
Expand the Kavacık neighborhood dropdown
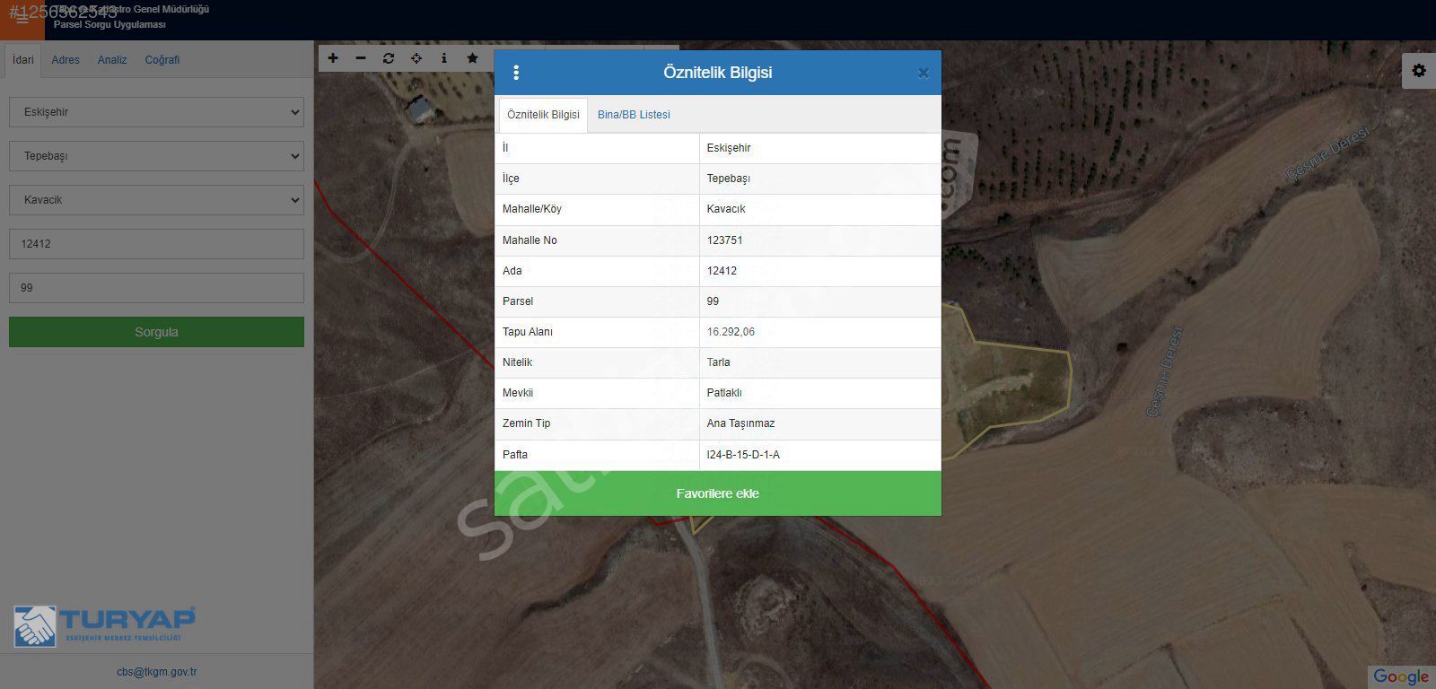[156, 200]
